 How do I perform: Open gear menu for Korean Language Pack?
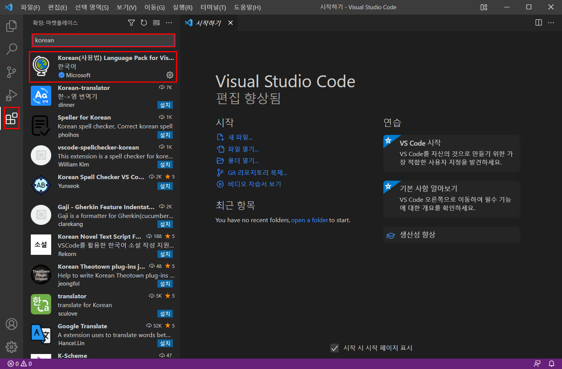pos(170,75)
